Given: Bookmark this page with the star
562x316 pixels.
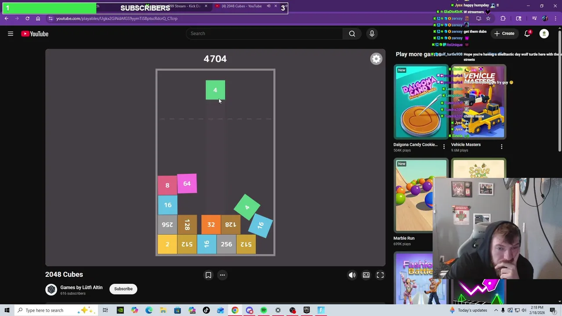Looking at the screenshot, I should click(488, 18).
